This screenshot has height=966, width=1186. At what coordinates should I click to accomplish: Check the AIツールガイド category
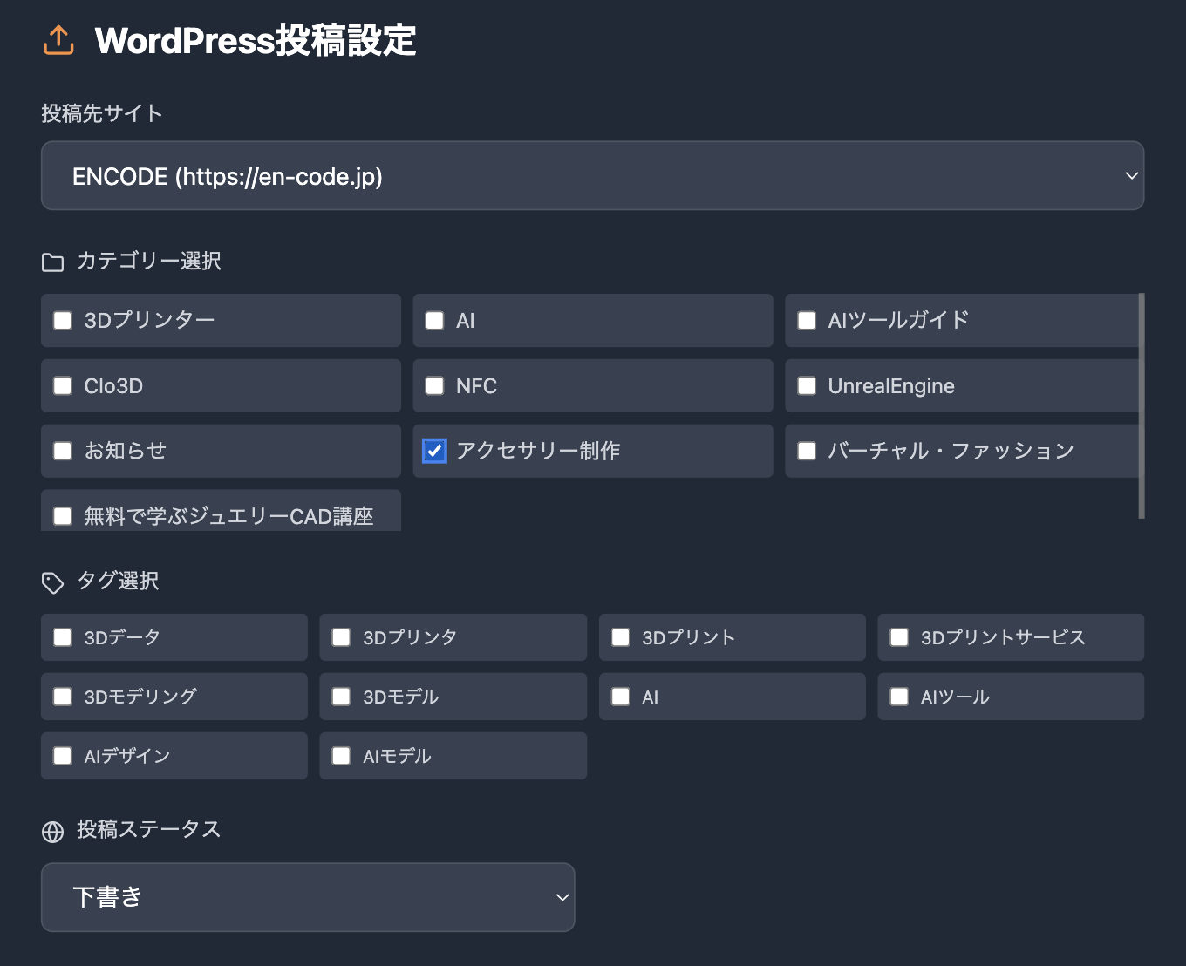pos(807,321)
